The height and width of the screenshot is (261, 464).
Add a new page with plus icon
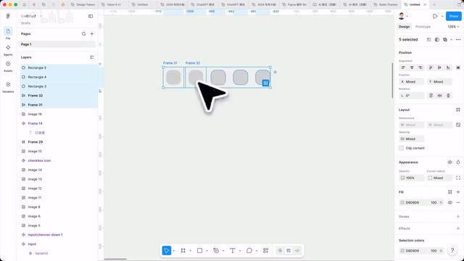(x=92, y=34)
